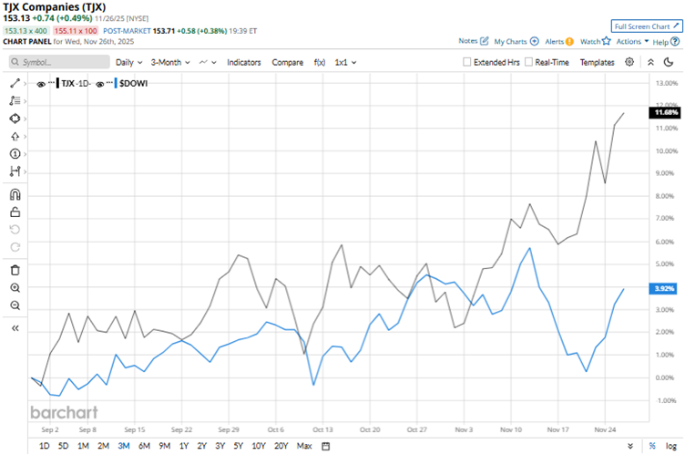Open $DOWI series options ellipsis
Viewport: 685px width, 455px height.
pos(109,83)
